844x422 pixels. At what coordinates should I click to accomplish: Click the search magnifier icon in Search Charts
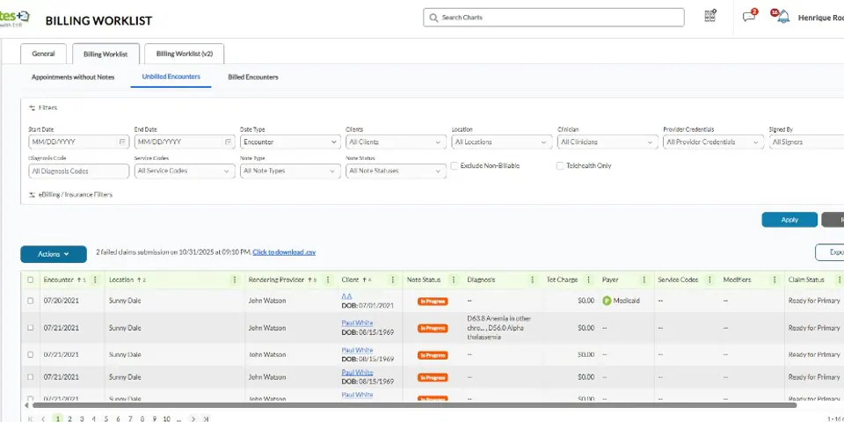(433, 18)
